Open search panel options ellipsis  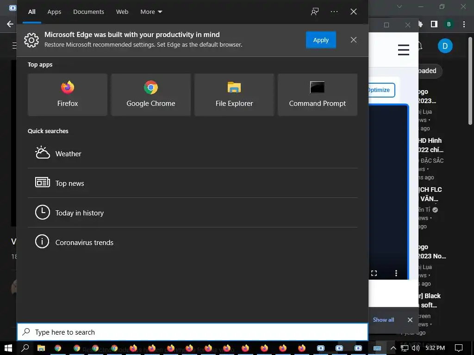(334, 12)
